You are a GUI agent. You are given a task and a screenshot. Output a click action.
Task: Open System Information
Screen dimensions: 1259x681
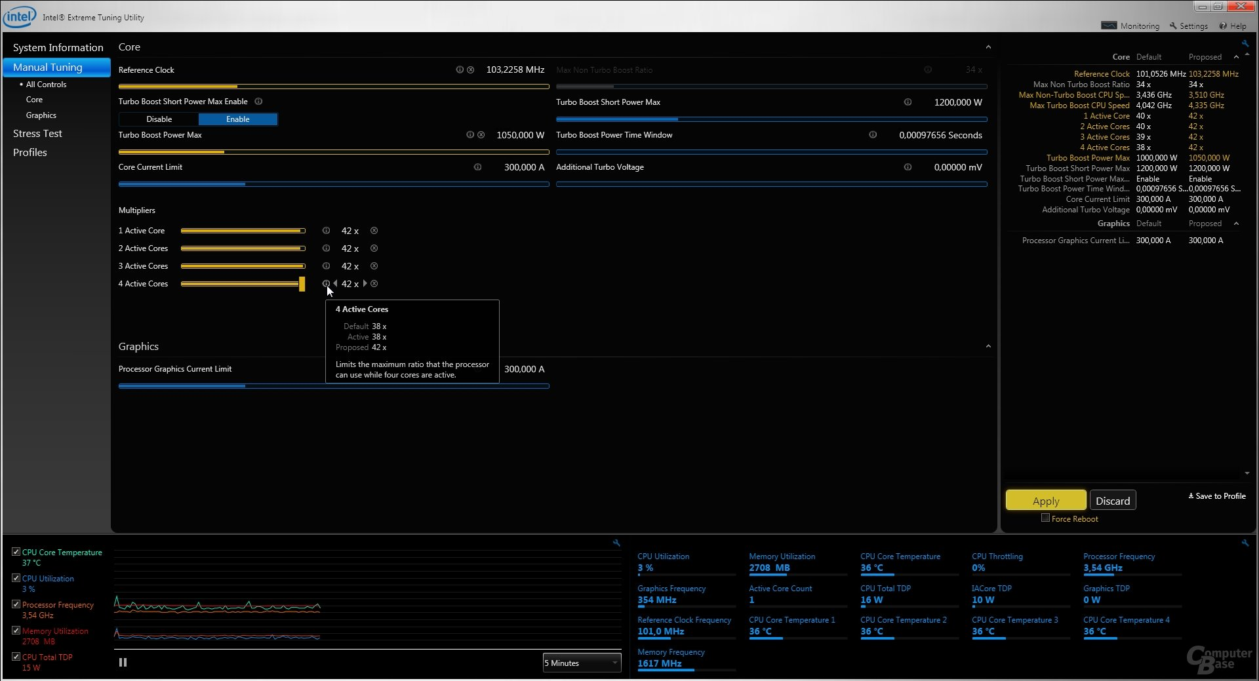coord(58,48)
